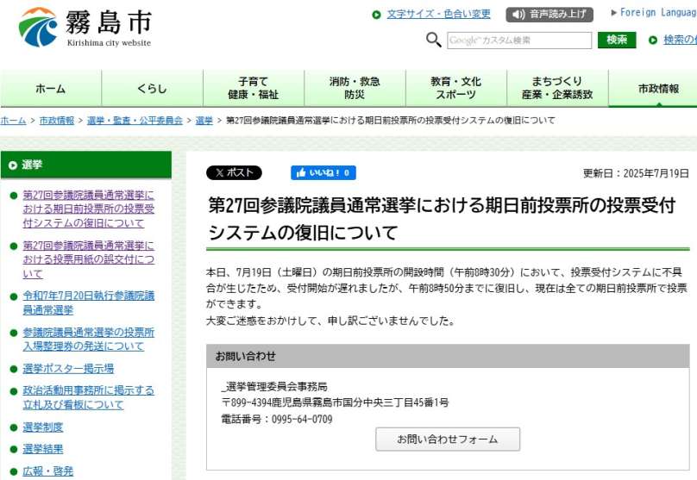Open 選挙制度 sidebar link

click(x=42, y=427)
